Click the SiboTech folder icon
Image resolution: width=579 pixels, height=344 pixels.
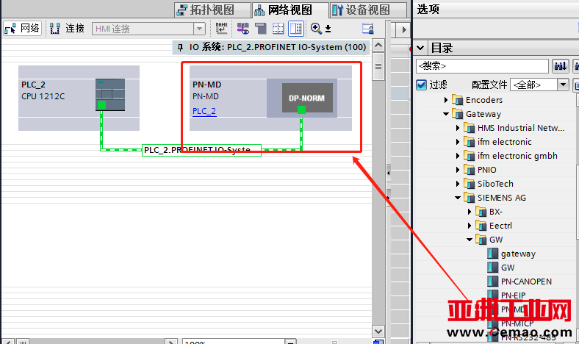(x=469, y=184)
